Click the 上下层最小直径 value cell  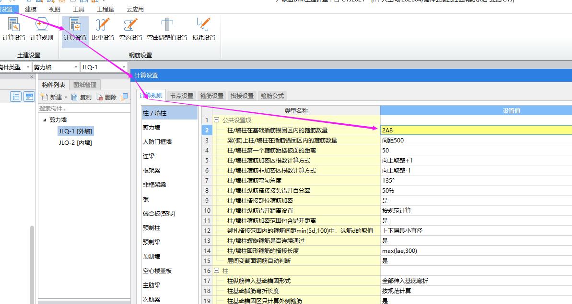coord(476,230)
